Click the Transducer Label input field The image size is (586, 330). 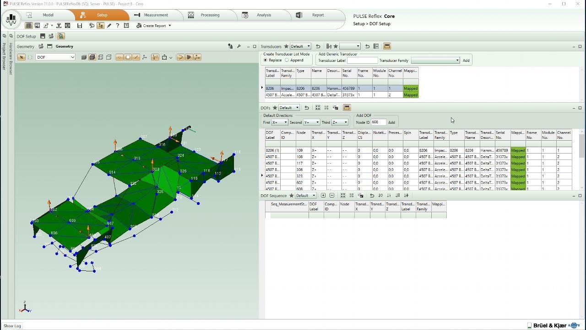(363, 60)
